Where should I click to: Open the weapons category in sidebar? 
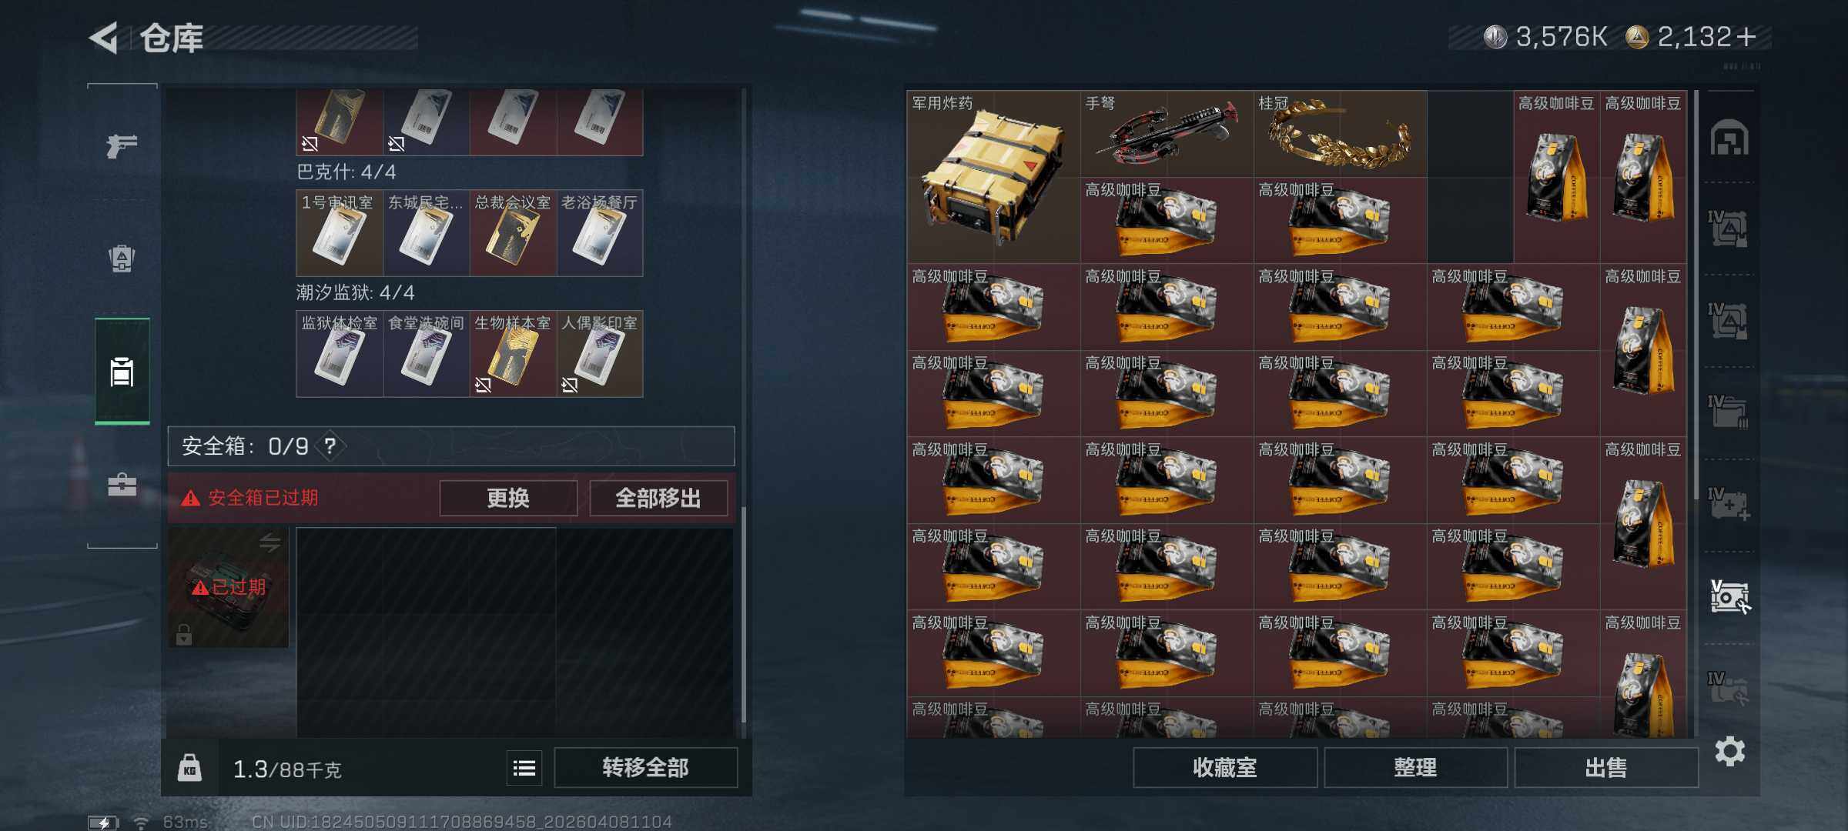coord(122,145)
